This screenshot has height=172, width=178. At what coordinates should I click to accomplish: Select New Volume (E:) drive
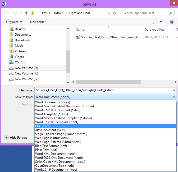tap(34, 68)
